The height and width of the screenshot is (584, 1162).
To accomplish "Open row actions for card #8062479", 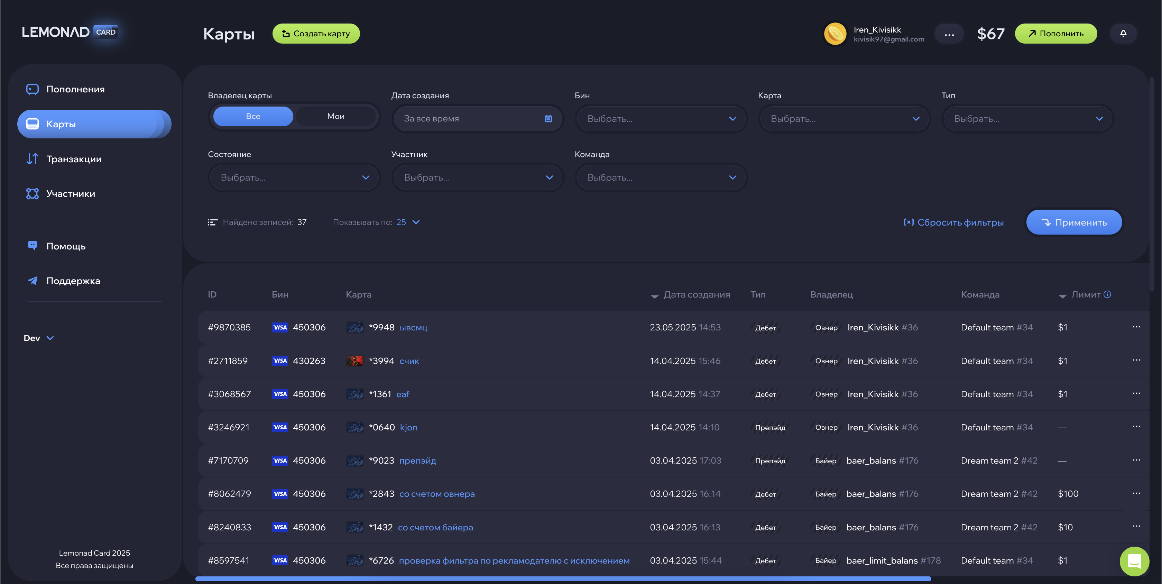I will point(1136,493).
